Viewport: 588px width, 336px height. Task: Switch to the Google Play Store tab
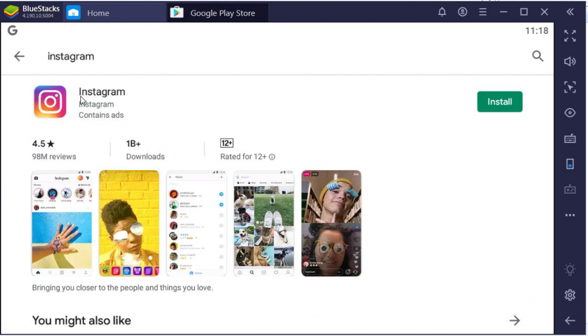(x=218, y=13)
